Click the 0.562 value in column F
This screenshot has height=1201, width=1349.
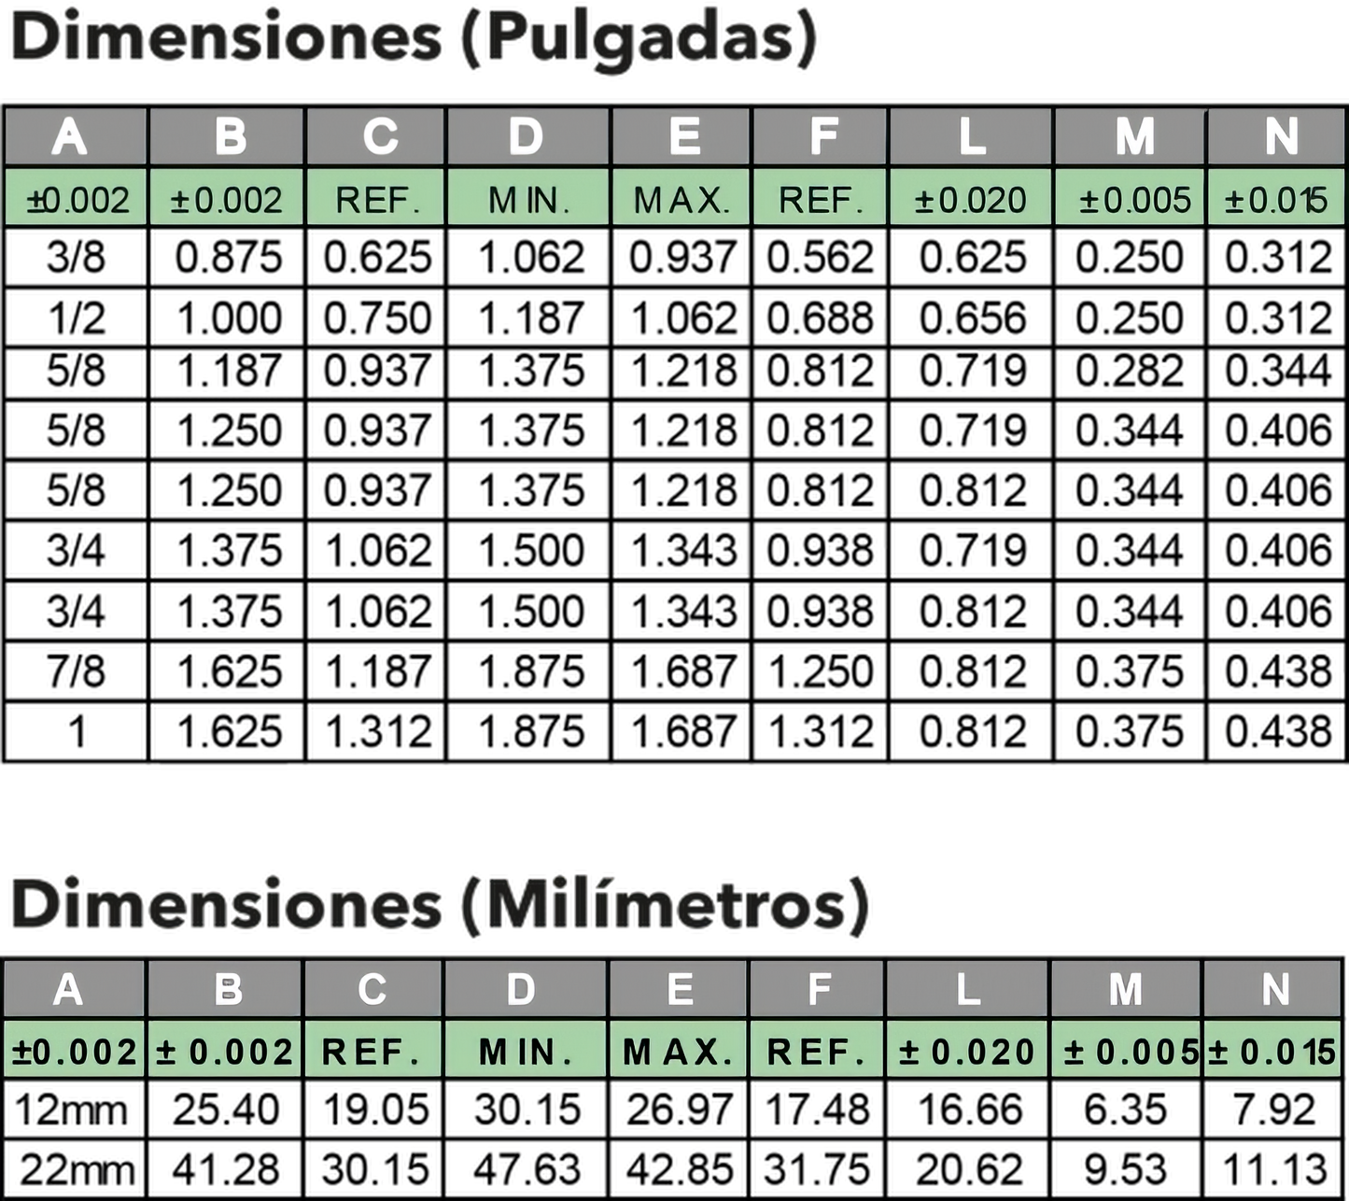point(820,260)
